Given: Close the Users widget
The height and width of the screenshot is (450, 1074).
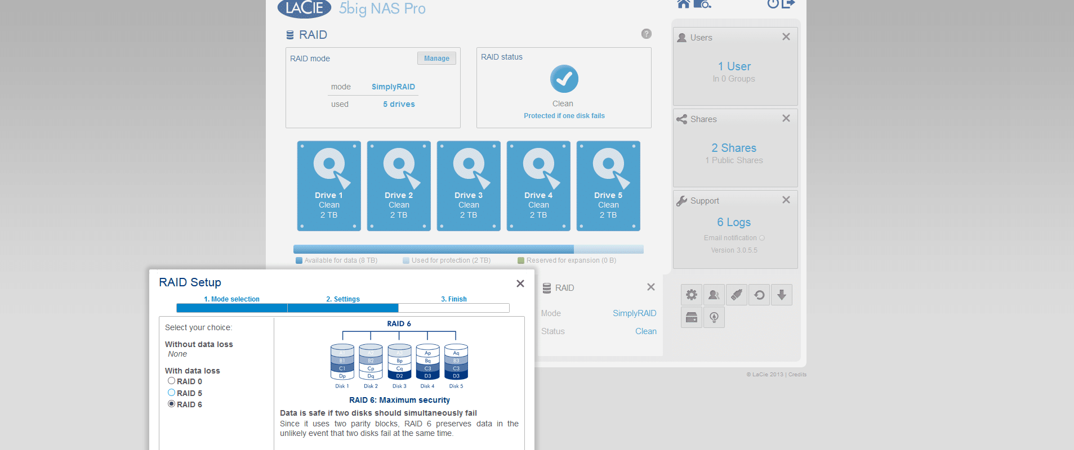Looking at the screenshot, I should pyautogui.click(x=786, y=37).
